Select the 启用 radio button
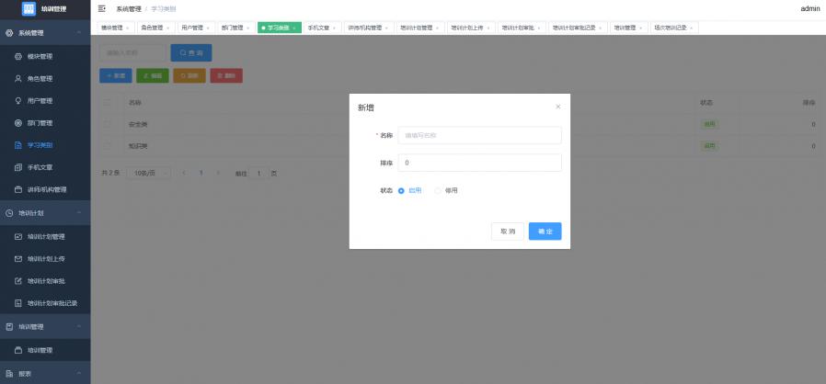The height and width of the screenshot is (384, 826). [402, 191]
